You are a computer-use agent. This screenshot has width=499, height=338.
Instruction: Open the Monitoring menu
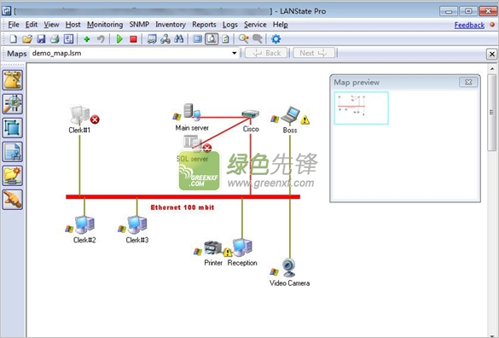(x=105, y=25)
